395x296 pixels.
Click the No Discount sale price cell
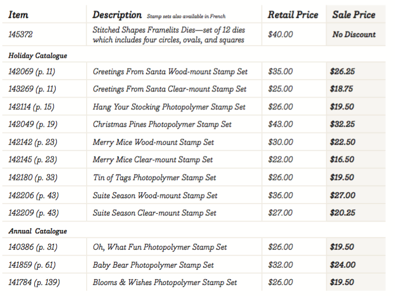click(354, 35)
